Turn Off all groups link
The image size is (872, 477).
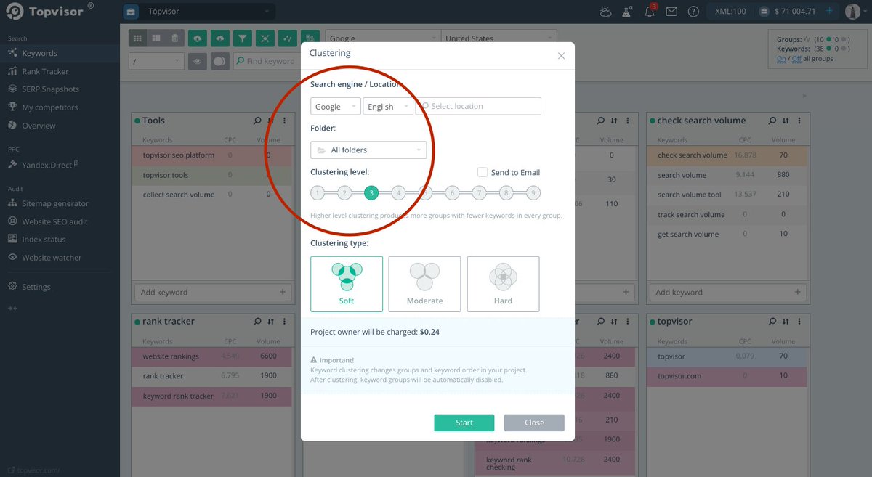[x=796, y=58]
